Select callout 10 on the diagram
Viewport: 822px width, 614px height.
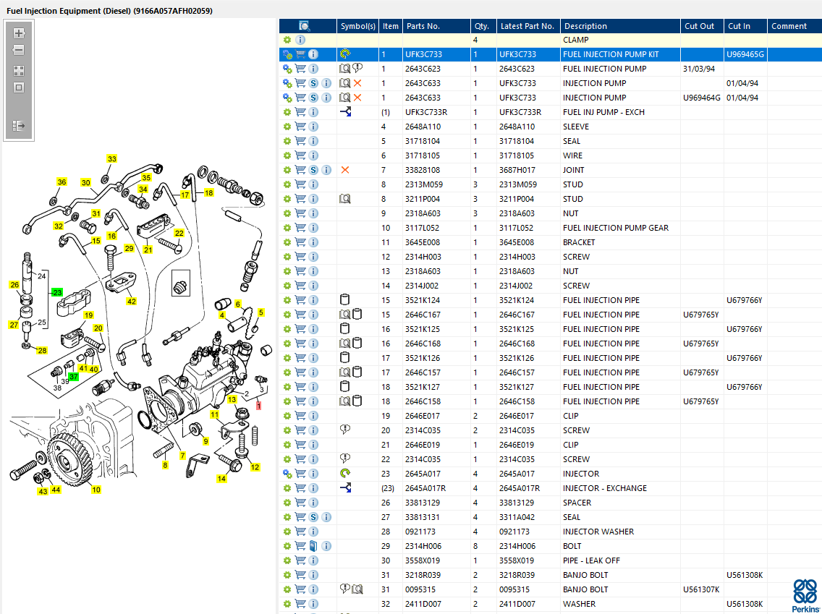tap(96, 490)
